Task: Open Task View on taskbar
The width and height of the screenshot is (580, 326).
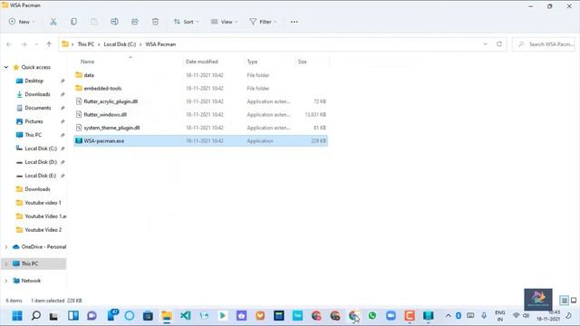Action: tap(54, 316)
